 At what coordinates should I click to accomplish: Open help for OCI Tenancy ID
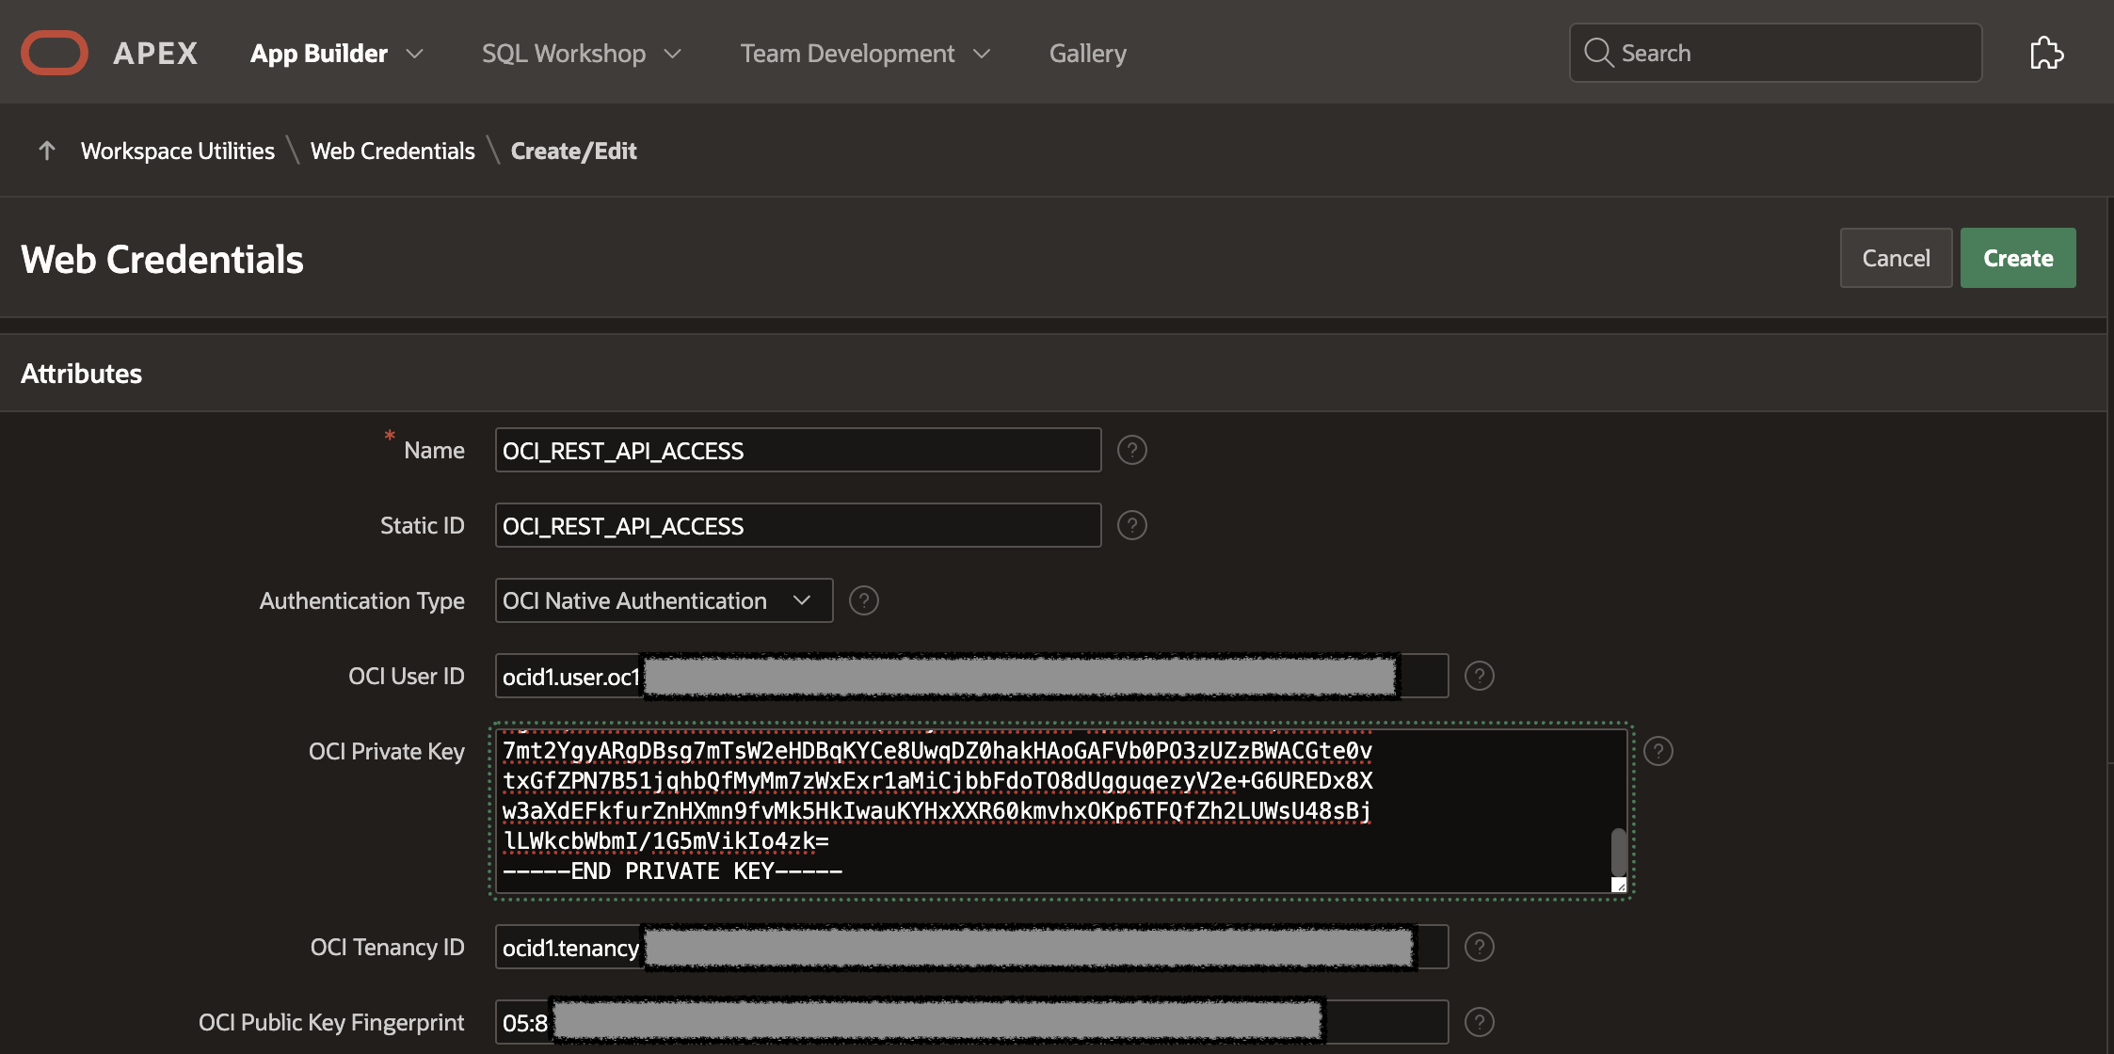pos(1479,947)
